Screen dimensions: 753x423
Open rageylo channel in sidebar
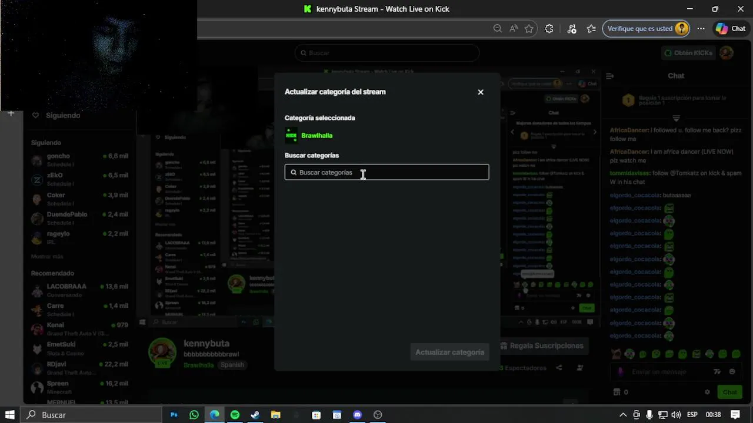pyautogui.click(x=79, y=237)
